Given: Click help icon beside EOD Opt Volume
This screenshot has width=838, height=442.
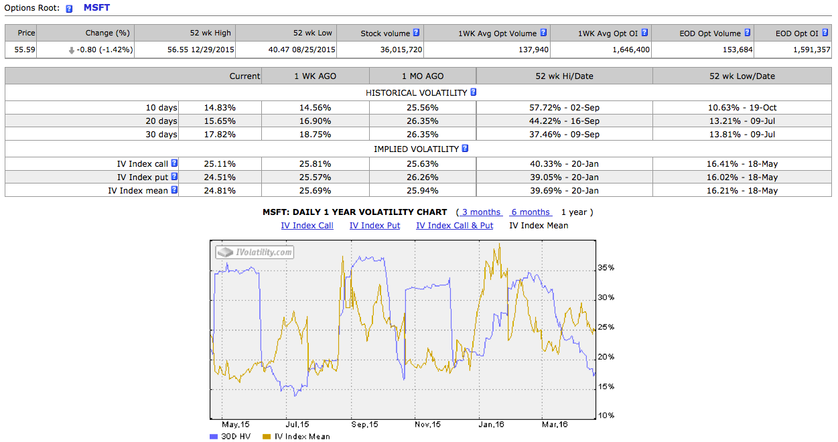Looking at the screenshot, I should click(747, 32).
